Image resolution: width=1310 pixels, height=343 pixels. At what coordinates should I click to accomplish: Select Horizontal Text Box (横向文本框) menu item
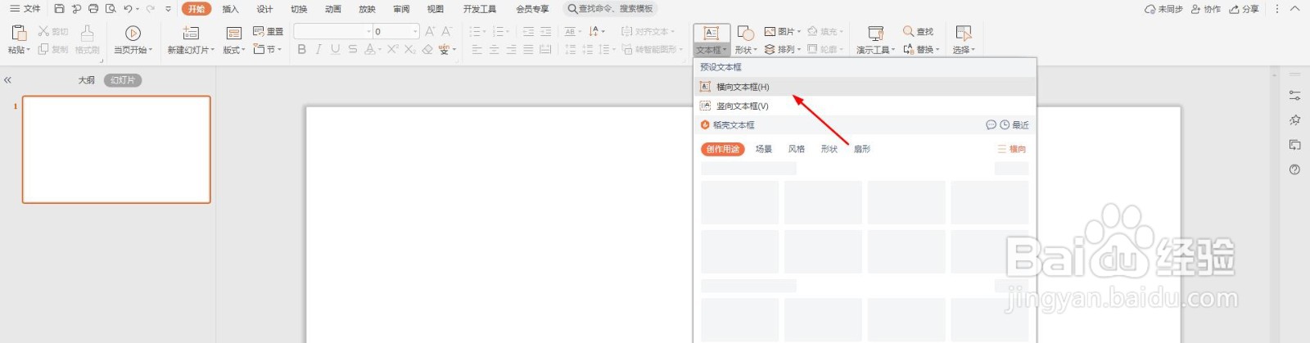(x=865, y=87)
